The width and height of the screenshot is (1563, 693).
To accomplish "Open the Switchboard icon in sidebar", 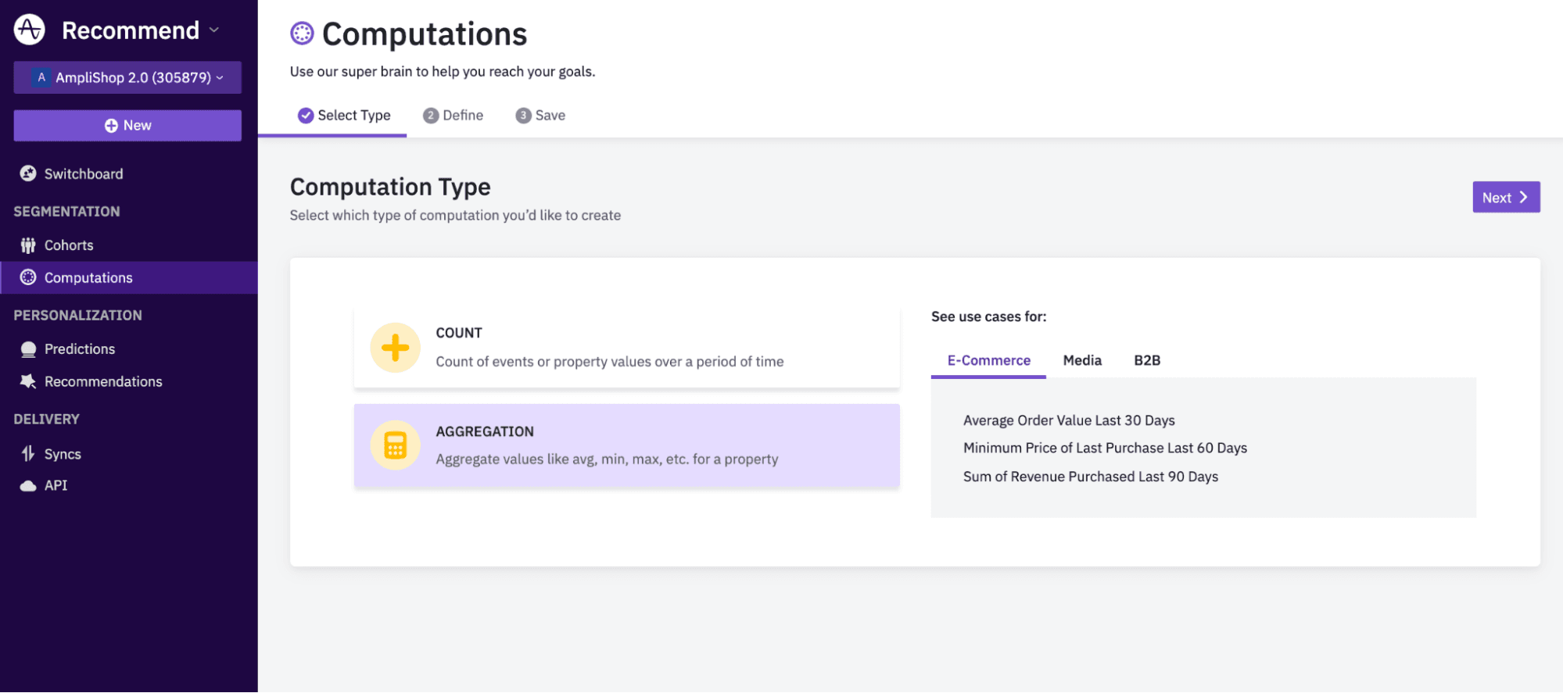I will 28,173.
